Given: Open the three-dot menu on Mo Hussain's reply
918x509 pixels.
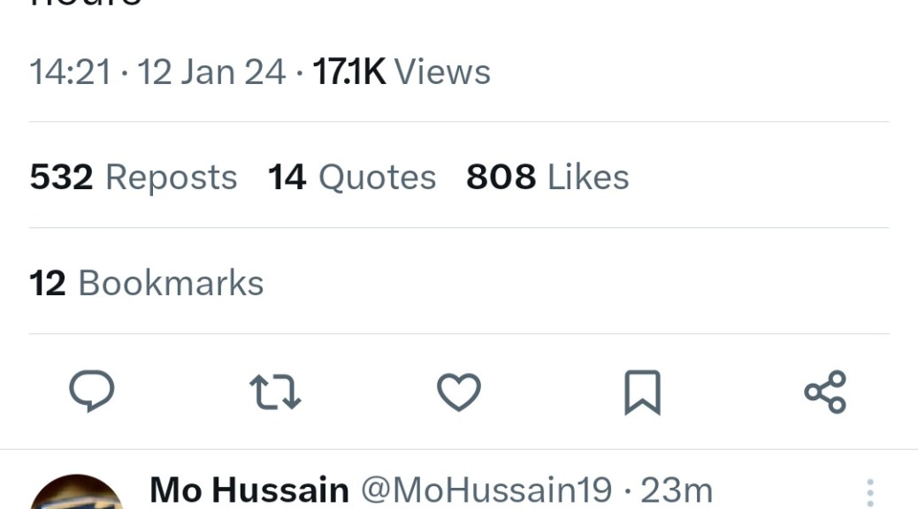Looking at the screenshot, I should coord(870,491).
